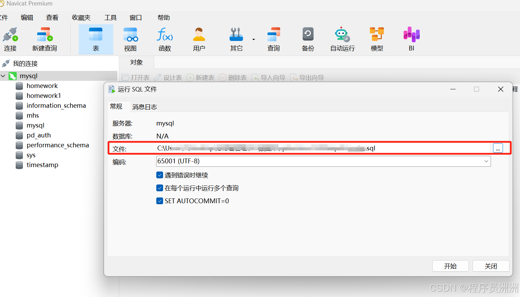520x297 pixels.
Task: Click the New Query (新建查询) icon
Action: click(45, 35)
